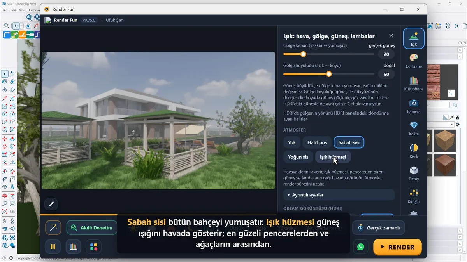The image size is (467, 262).
Task: Expand the Ayrıntılı ayarlar section
Action: [x=339, y=195]
